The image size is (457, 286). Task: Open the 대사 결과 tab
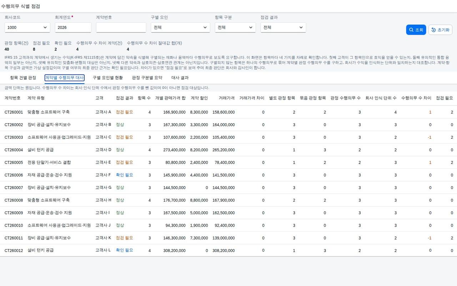click(x=180, y=78)
